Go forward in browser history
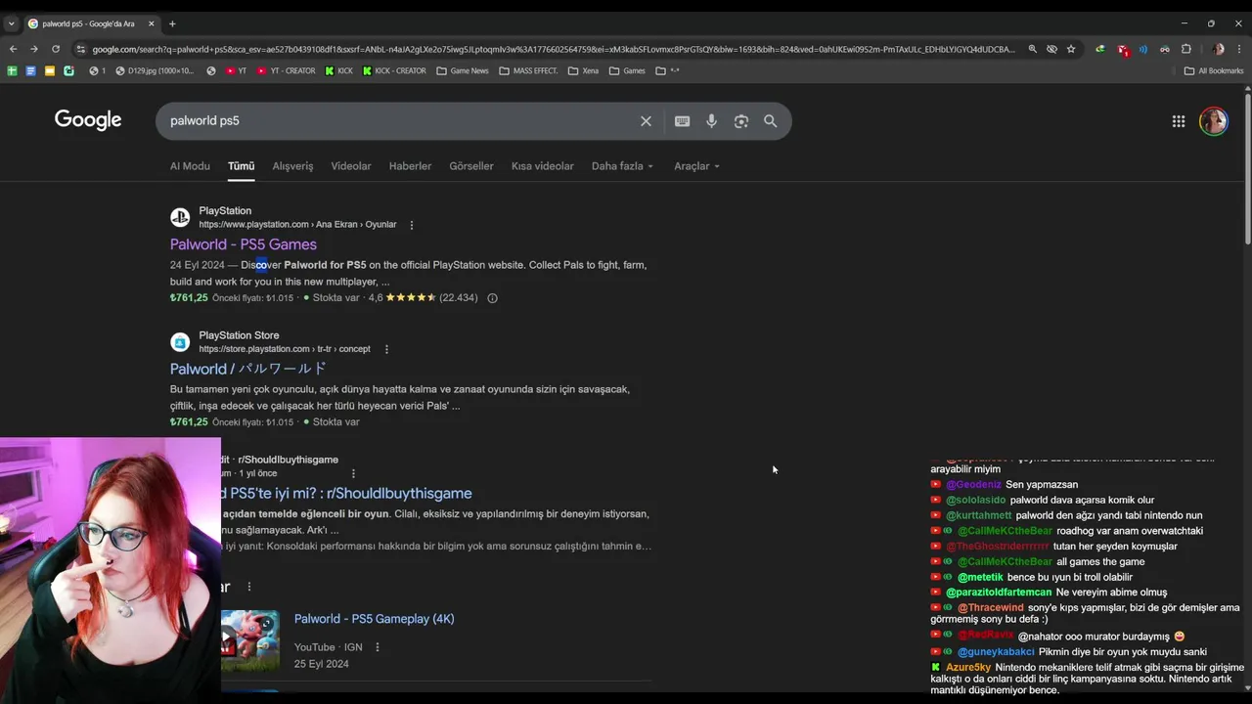Viewport: 1252px width, 704px height. 34,49
